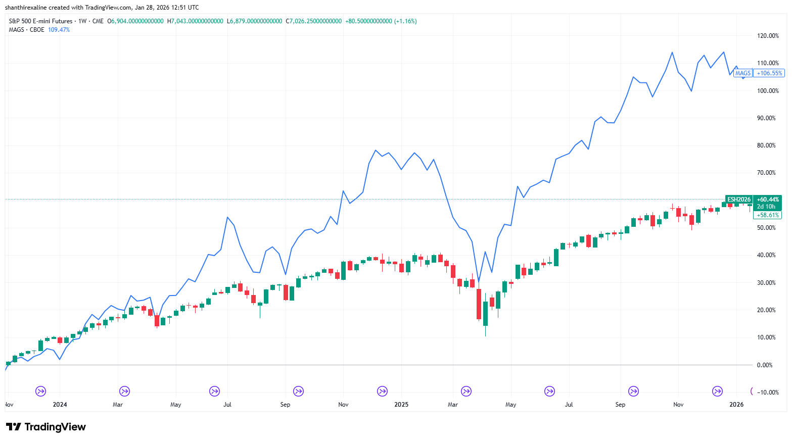Click the contract rollover marker before 2024

pos(41,391)
